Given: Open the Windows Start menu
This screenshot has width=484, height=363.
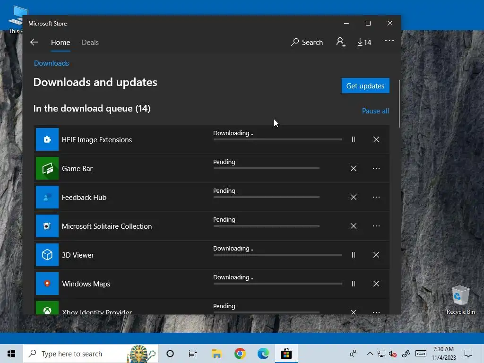Looking at the screenshot, I should tap(11, 354).
